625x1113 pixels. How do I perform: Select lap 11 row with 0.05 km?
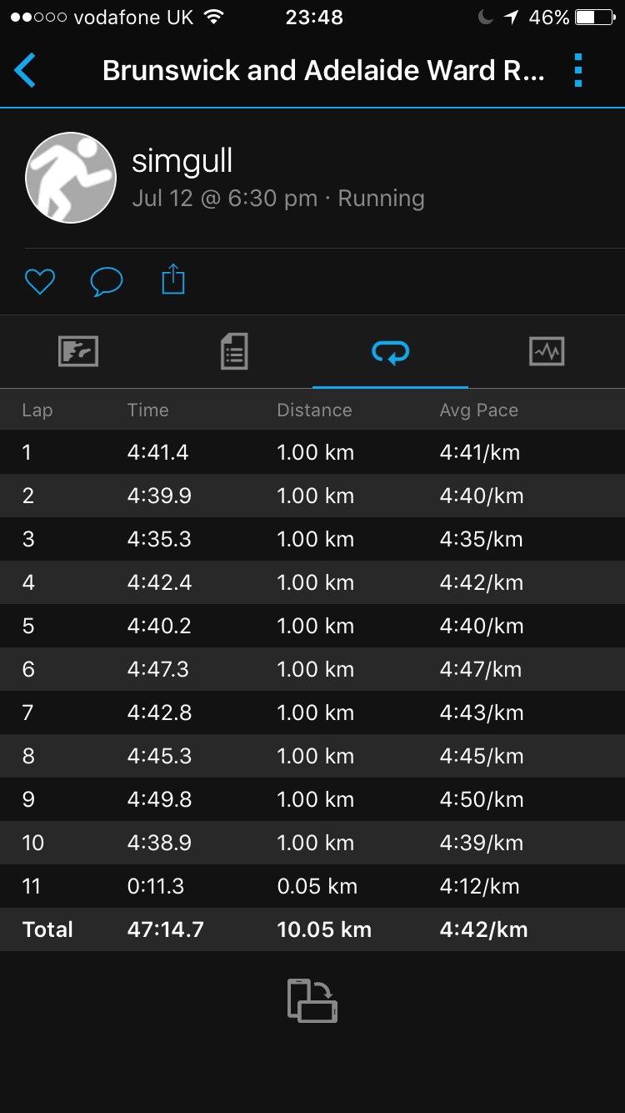click(312, 886)
